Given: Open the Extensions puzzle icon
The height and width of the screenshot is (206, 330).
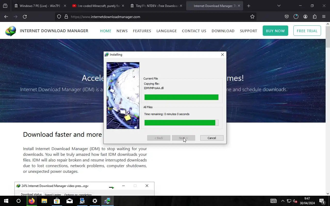Looking at the screenshot, I should coord(315,16).
